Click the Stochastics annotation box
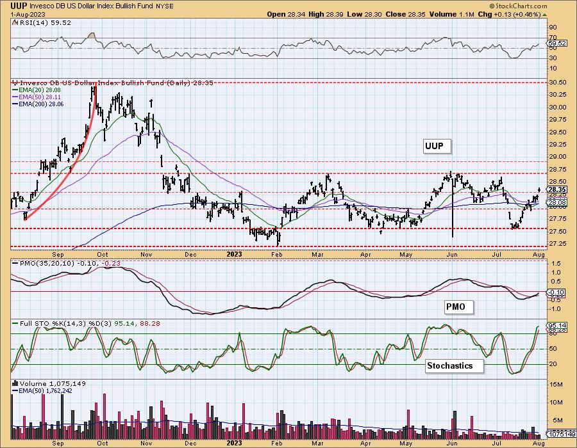 click(x=454, y=365)
